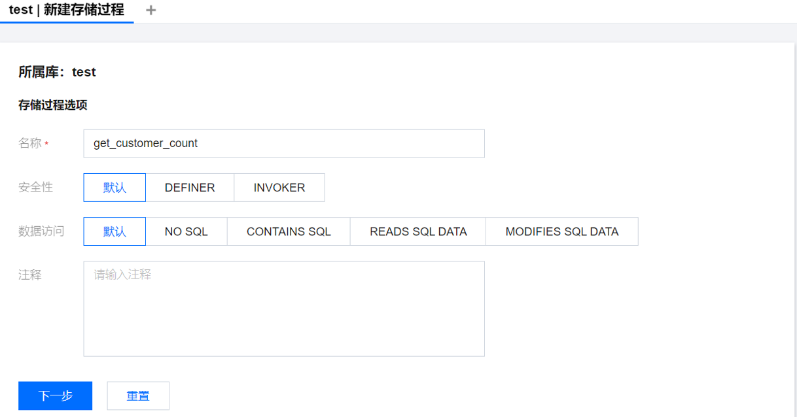Viewport: 797px width, 417px height.
Task: Focus the 名称 input with get_customer_count
Action: click(283, 143)
